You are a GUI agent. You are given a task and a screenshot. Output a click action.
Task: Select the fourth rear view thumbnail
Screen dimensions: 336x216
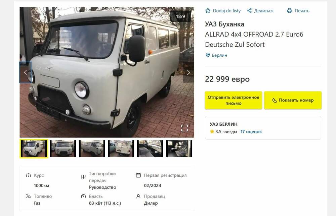tap(121, 149)
